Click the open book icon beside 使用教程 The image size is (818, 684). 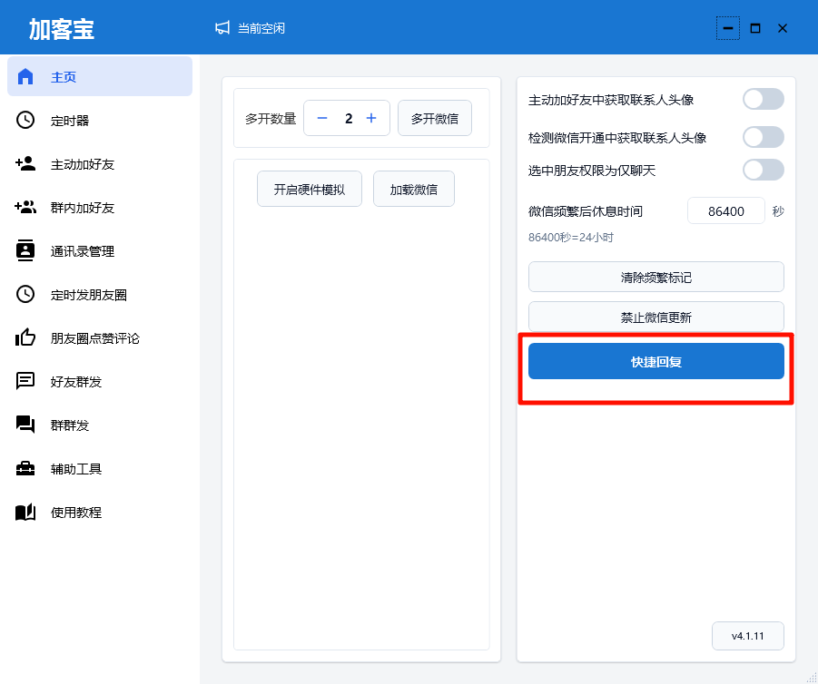pos(25,512)
